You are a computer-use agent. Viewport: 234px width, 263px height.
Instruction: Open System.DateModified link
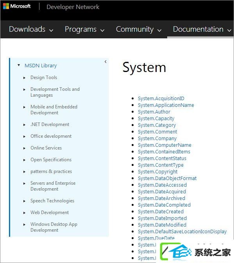(162, 225)
